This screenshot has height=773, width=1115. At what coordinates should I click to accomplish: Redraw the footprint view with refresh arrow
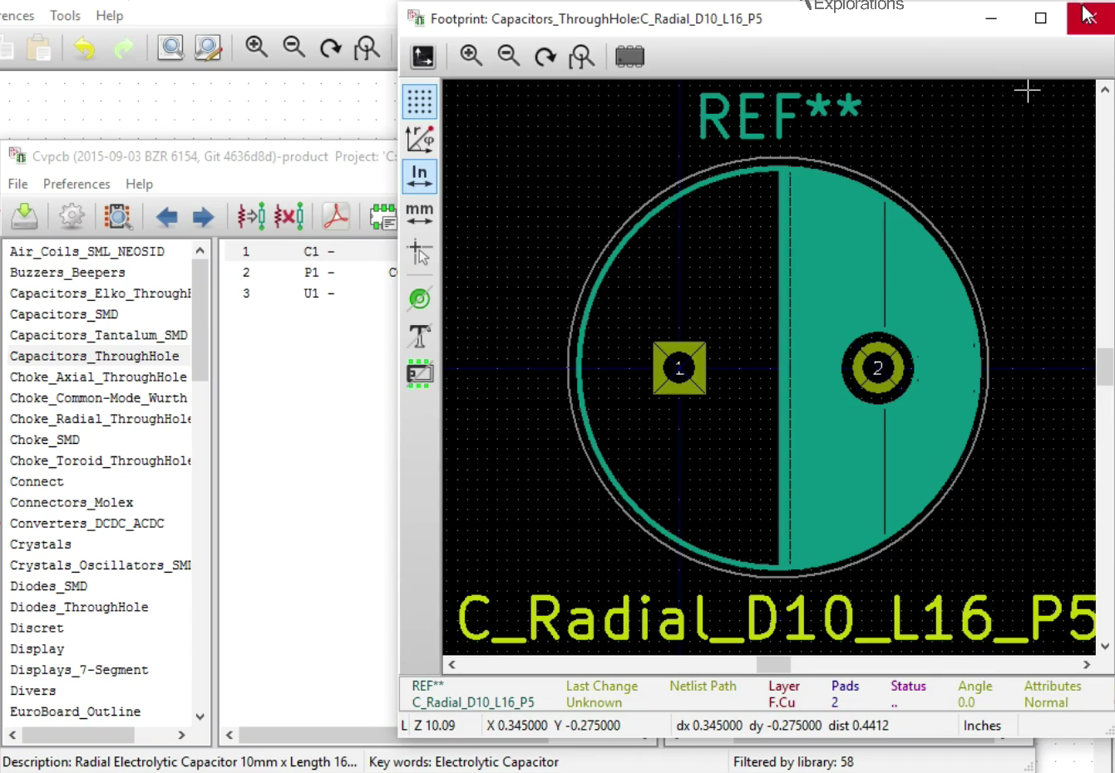click(545, 57)
